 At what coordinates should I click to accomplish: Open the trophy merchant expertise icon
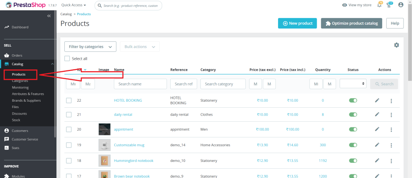[389, 5]
